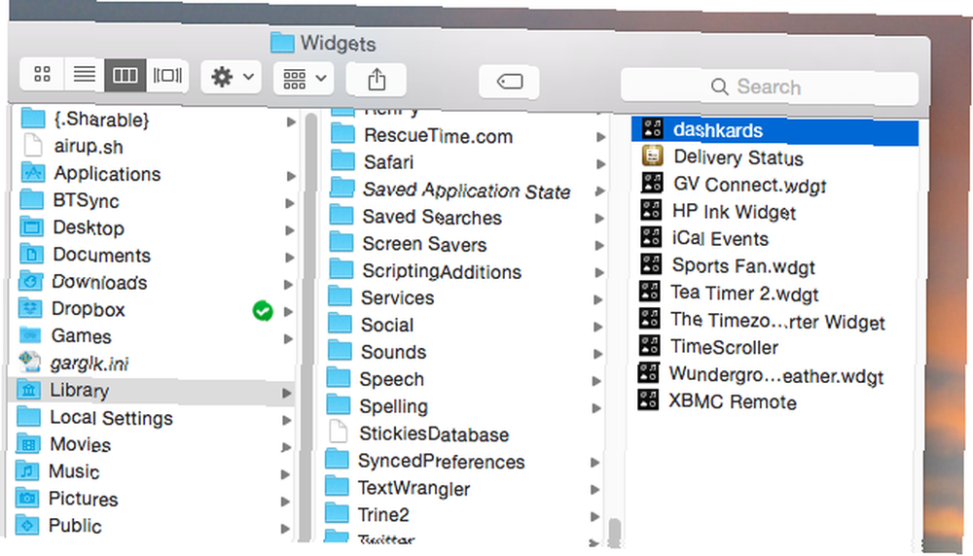Switch to list view
973x556 pixels.
[x=85, y=75]
